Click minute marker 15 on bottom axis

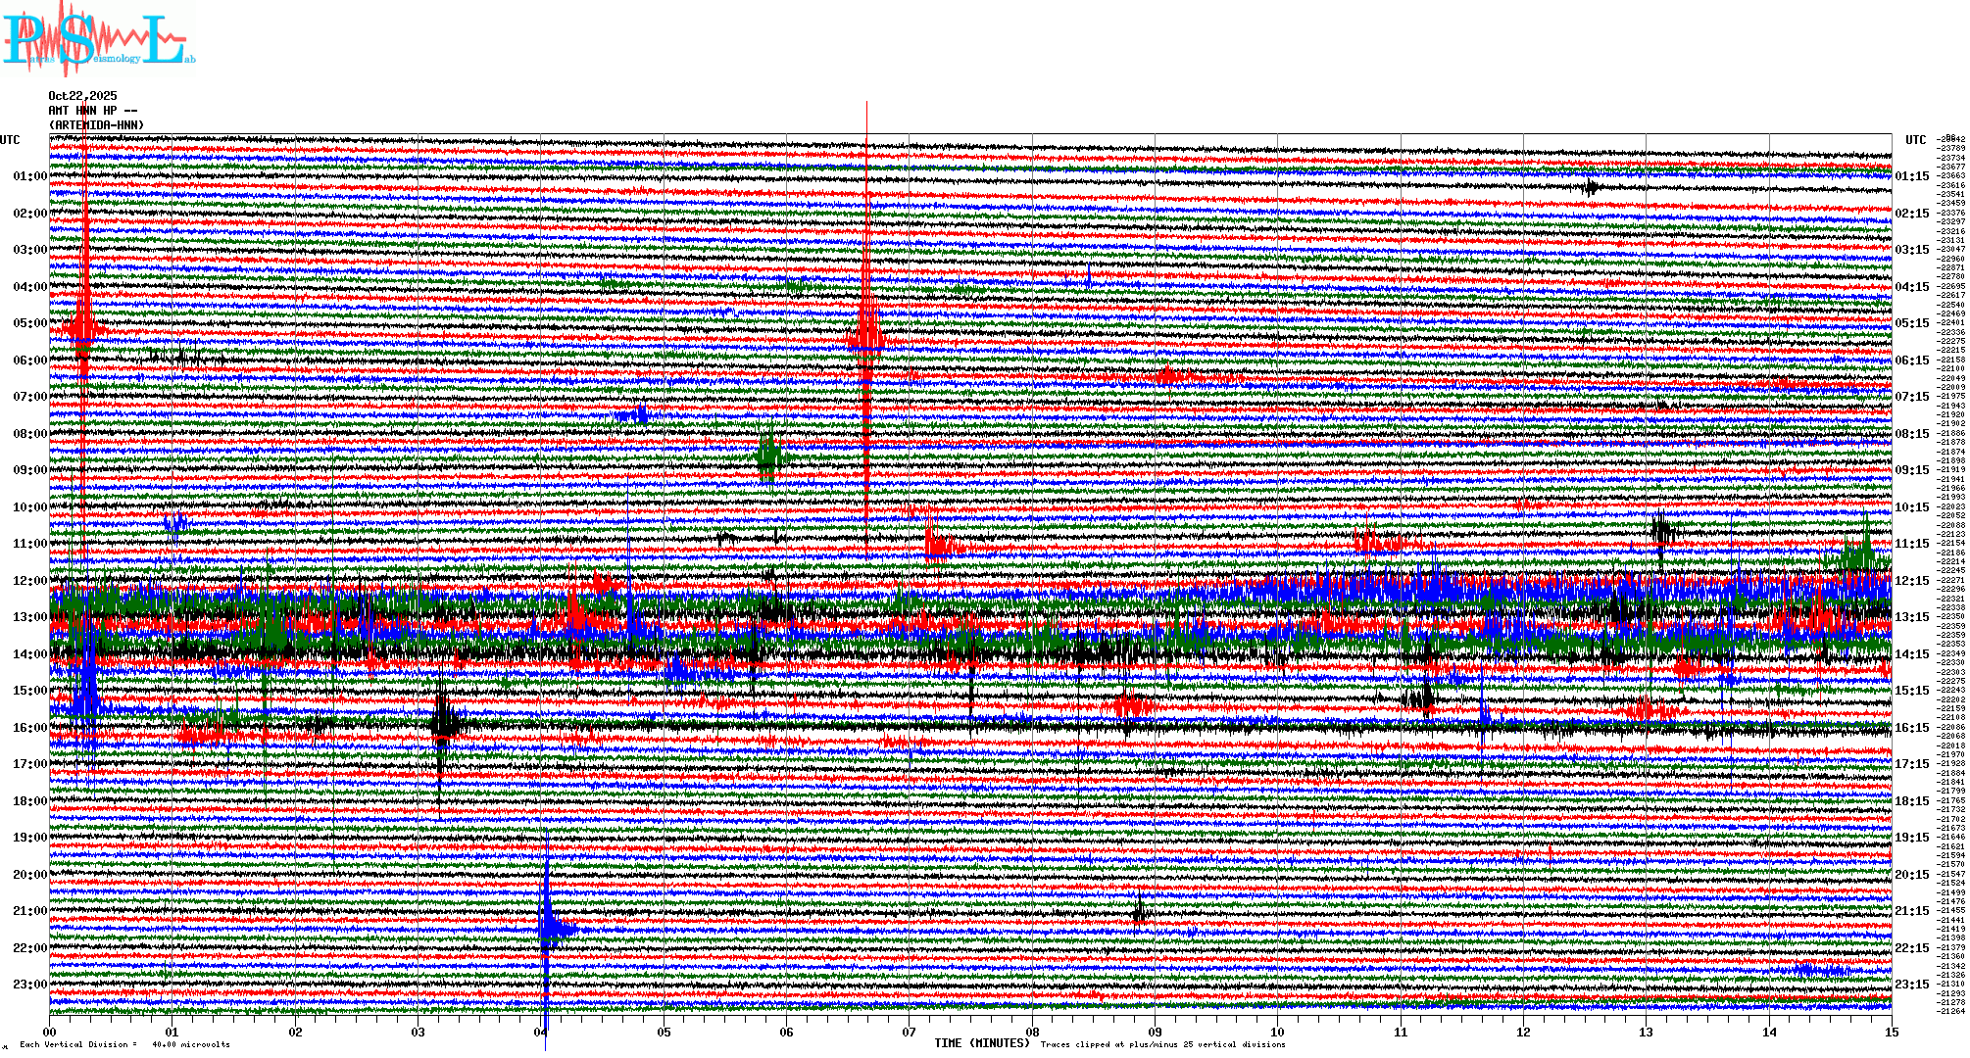point(1891,1032)
